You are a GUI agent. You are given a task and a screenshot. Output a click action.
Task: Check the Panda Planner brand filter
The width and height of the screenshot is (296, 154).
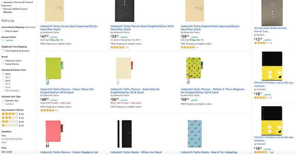point(3,64)
